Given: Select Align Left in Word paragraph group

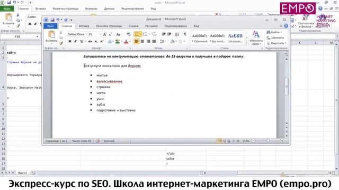Looking at the screenshot, I should [x=137, y=41].
